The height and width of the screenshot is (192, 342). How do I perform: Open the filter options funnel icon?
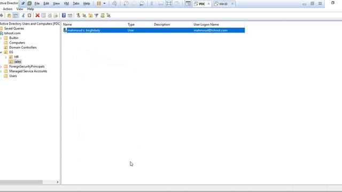point(96,15)
